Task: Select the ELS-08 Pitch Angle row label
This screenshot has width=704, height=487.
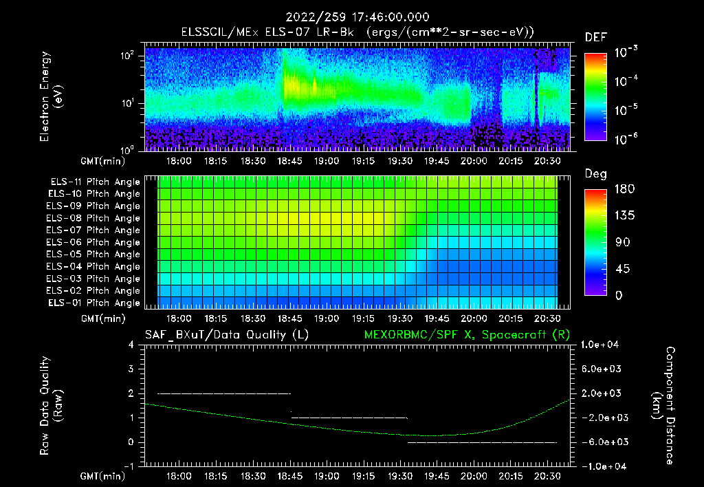Action: click(x=93, y=218)
